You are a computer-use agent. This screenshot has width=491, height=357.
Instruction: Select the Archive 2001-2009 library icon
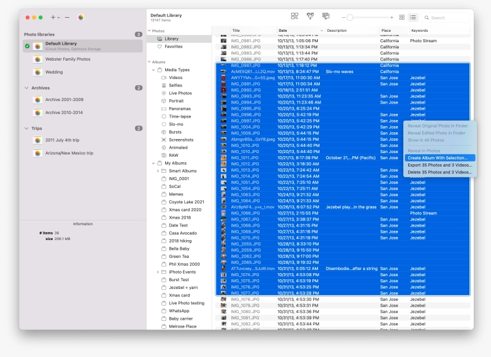[x=37, y=100]
